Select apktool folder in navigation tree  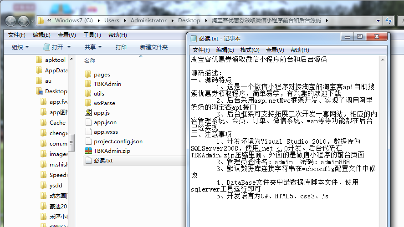[x=51, y=60]
